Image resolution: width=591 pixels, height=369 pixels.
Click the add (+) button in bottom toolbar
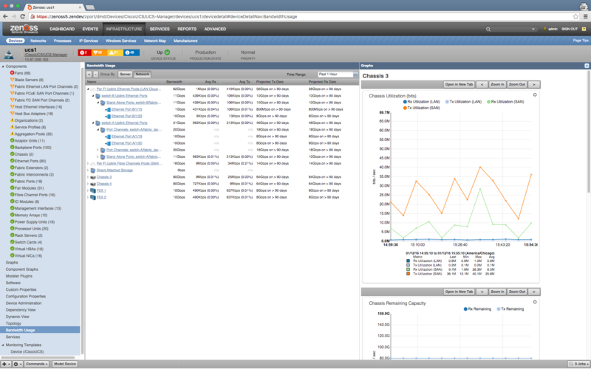pyautogui.click(x=5, y=364)
